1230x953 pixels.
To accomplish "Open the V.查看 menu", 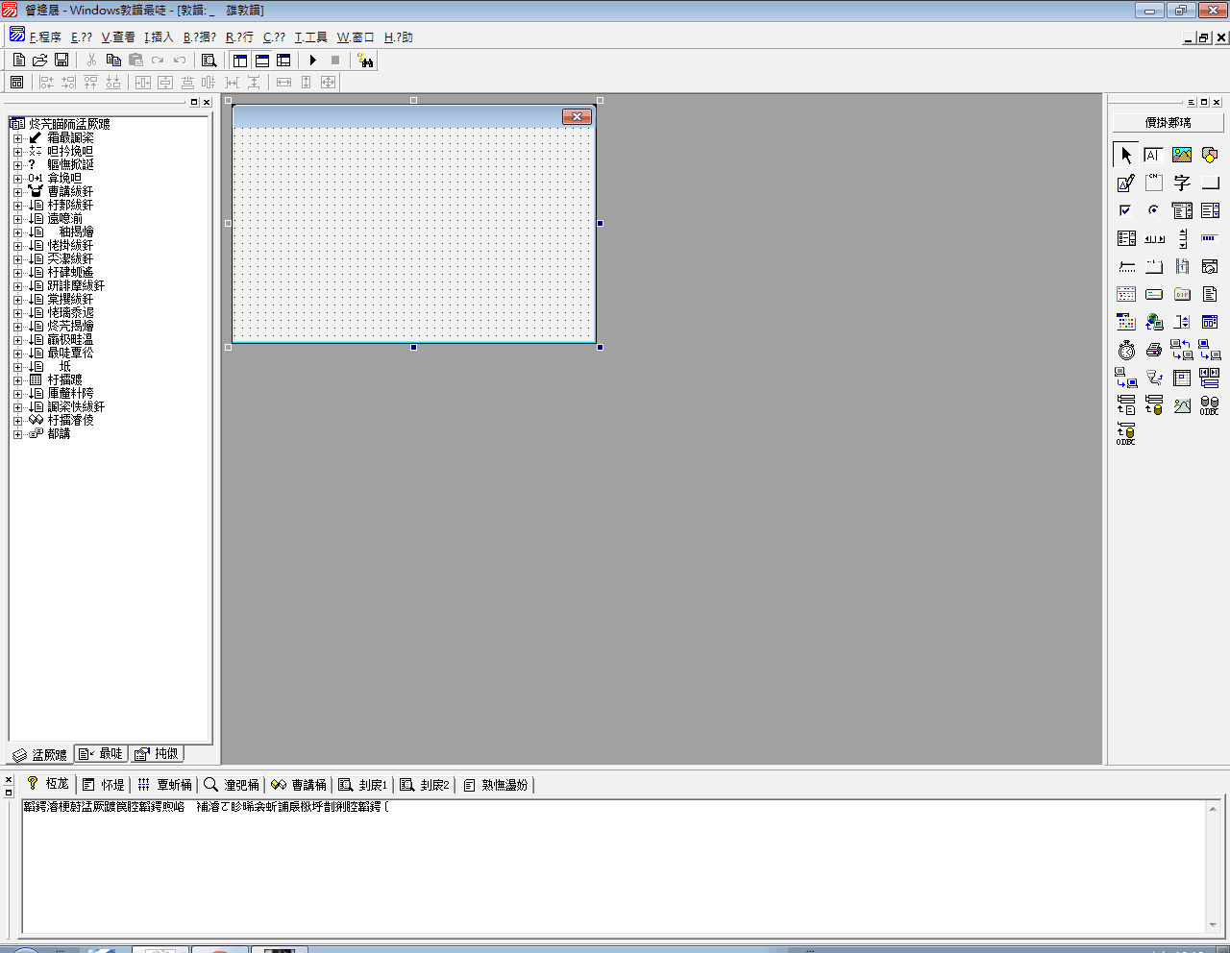I will [118, 37].
